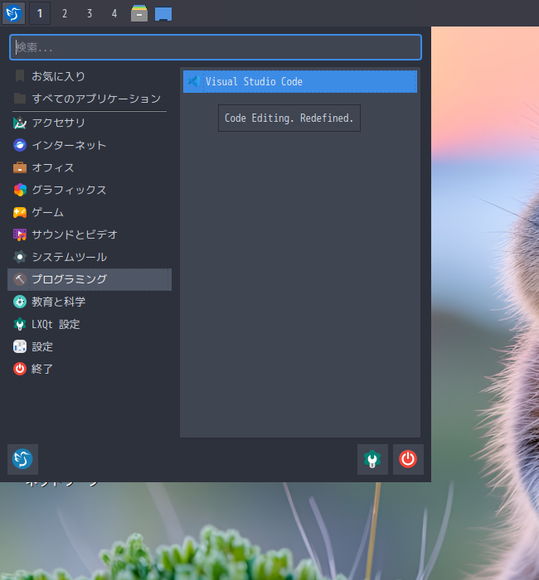Screen dimensions: 539x580
Task: Open the LXQt 設定 category
Action: tap(90, 325)
